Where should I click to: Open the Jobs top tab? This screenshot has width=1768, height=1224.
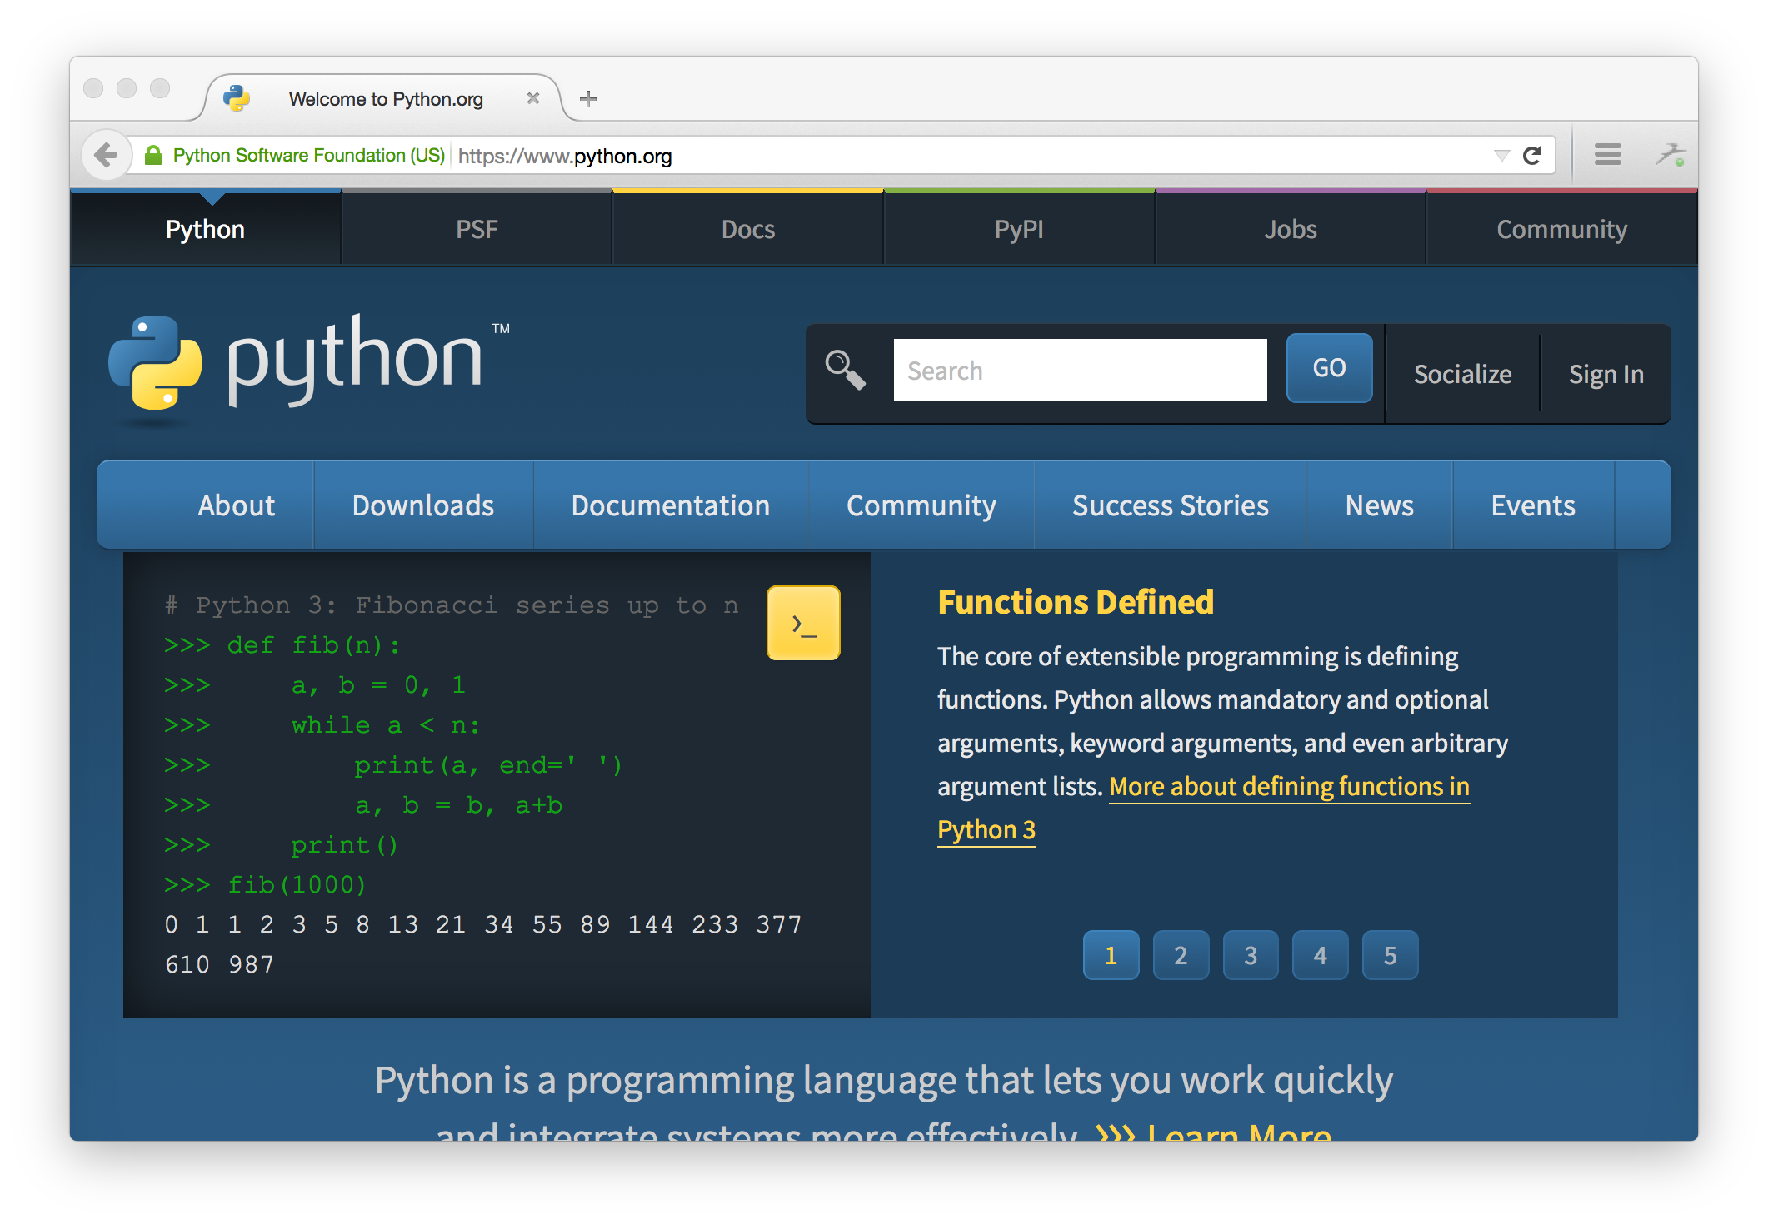(1291, 229)
